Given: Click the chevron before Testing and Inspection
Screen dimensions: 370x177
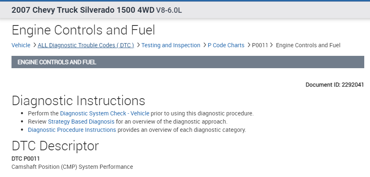Looking at the screenshot, I should click(138, 45).
